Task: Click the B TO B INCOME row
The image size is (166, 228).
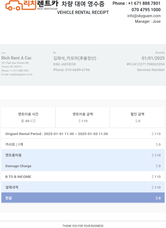Action: [x=83, y=177]
